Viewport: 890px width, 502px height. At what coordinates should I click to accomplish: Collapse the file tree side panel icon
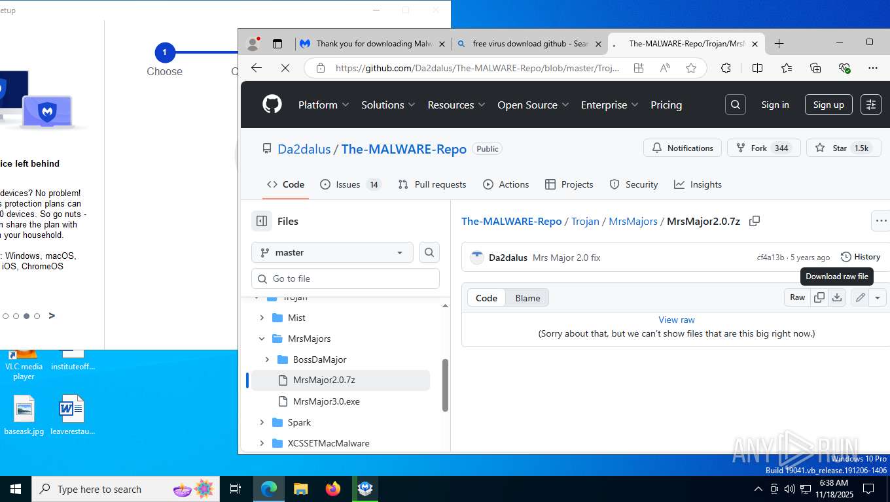[x=262, y=221]
